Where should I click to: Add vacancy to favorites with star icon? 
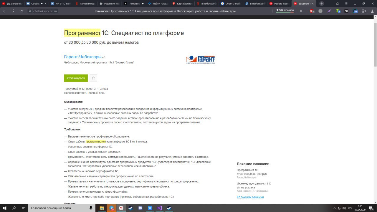tap(93, 78)
